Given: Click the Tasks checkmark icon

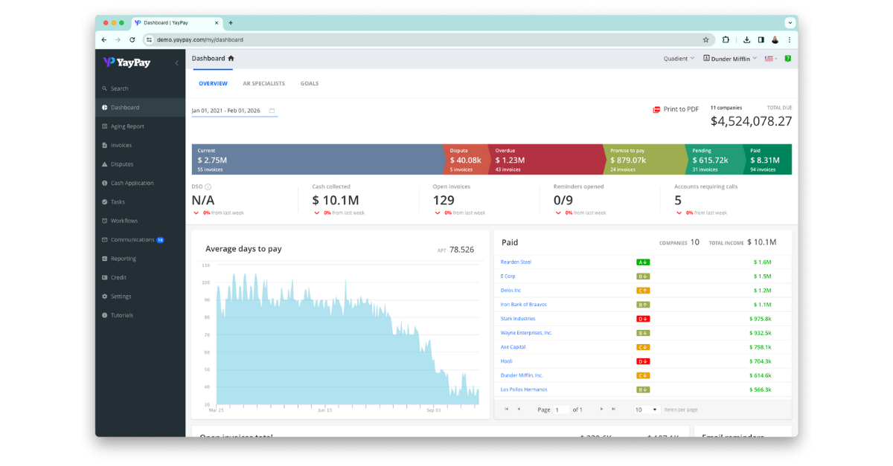Looking at the screenshot, I should coord(104,202).
